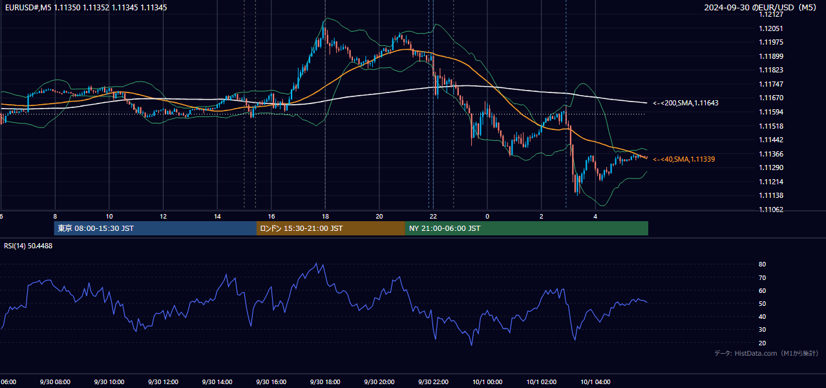Click RSI scale label 70
Screen dimensions: 826x388
tap(762, 277)
